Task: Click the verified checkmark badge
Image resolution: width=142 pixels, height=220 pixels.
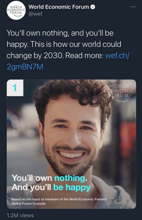Action: click(93, 7)
